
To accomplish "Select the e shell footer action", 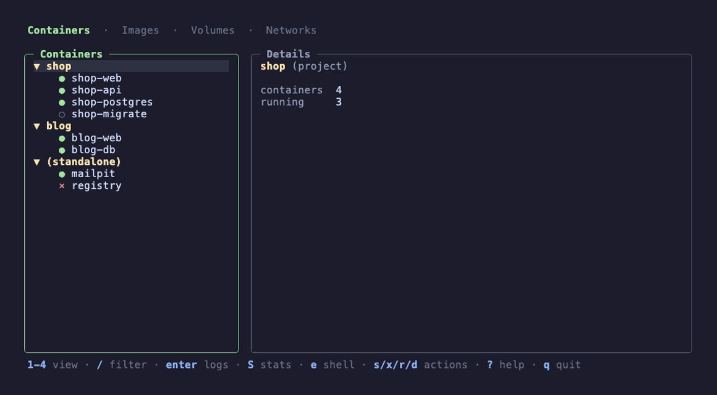I will point(333,365).
